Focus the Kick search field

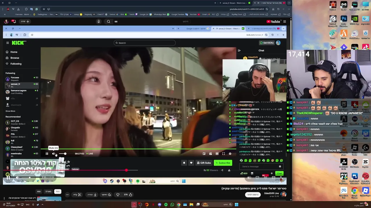tap(145, 43)
